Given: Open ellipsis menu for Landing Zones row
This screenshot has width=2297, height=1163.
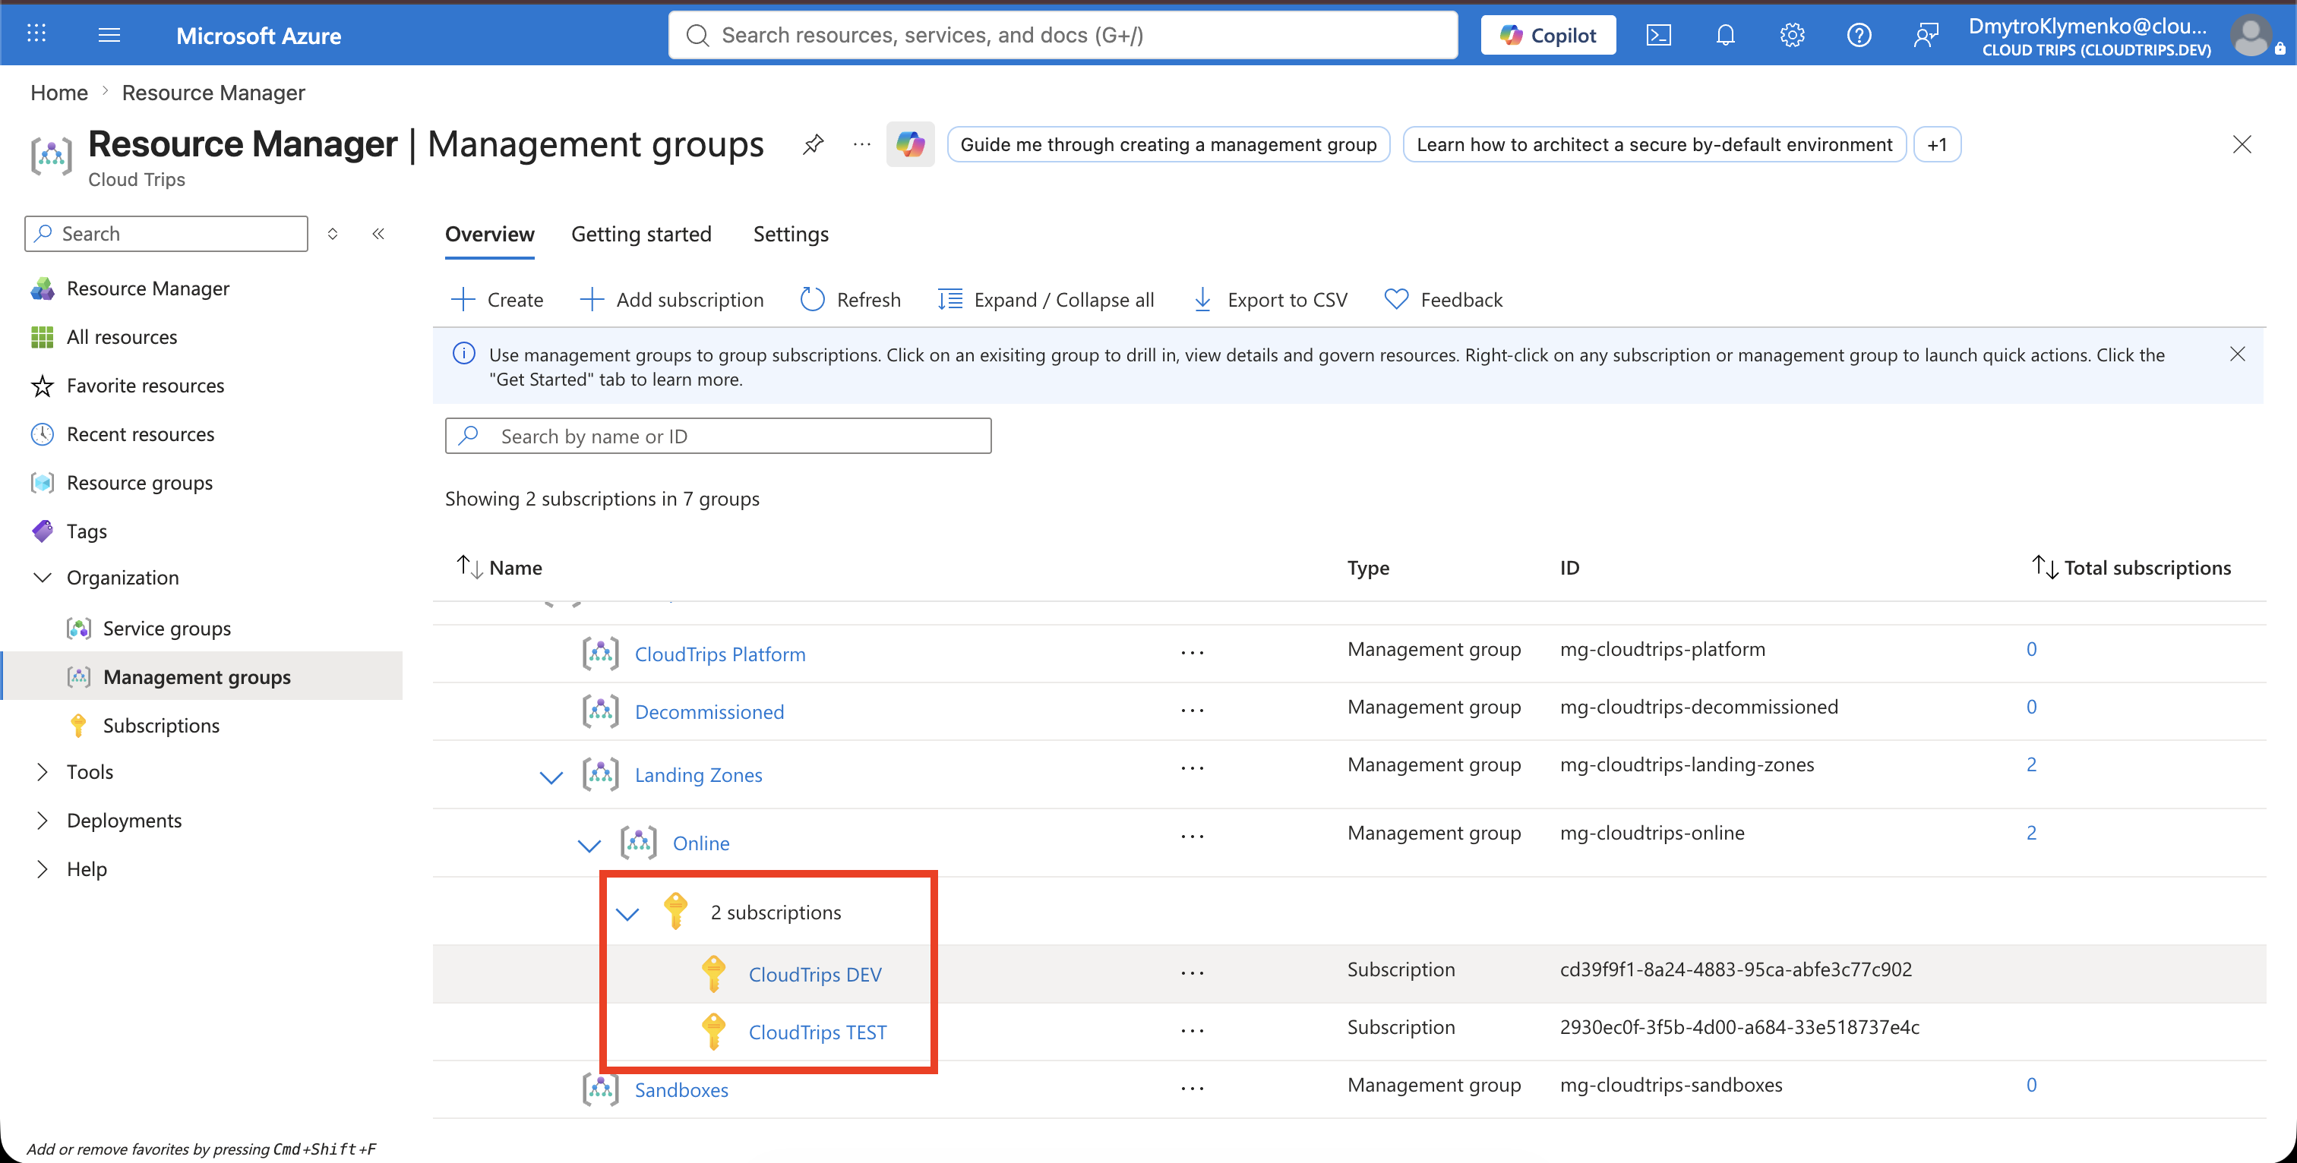Looking at the screenshot, I should coord(1193,768).
